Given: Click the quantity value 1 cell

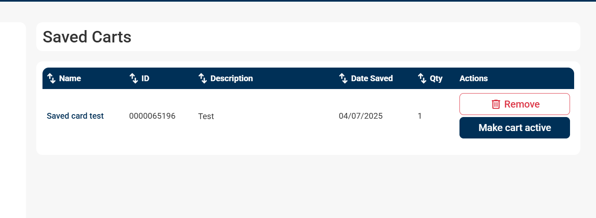Looking at the screenshot, I should click(x=419, y=116).
